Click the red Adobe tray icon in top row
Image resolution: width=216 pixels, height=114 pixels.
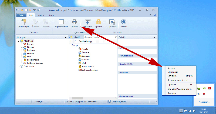tap(210, 88)
